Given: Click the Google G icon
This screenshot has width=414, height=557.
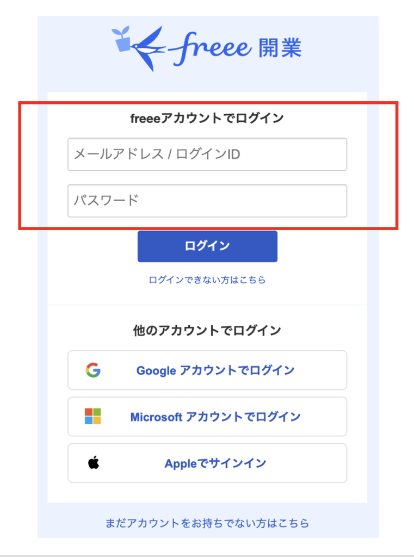Looking at the screenshot, I should click(x=93, y=370).
